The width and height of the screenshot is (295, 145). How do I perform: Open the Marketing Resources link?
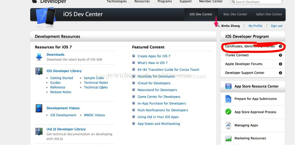click(250, 138)
